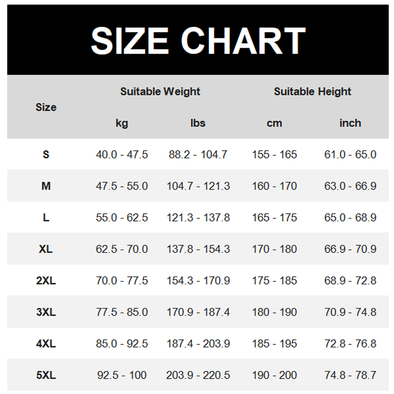The height and width of the screenshot is (394, 394).
Task: Click the inch unit subheader
Action: [x=350, y=123]
